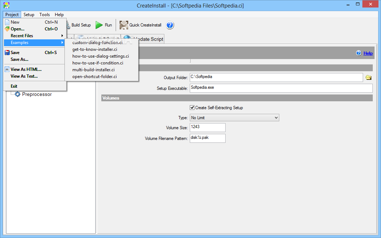Open the Help menu
Screen dimensions: 381x238
tap(59, 15)
